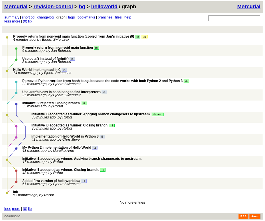Click the i5 branch label on the newest commit
Image resolution: width=265 pixels, height=221 pixels.
[138, 37]
